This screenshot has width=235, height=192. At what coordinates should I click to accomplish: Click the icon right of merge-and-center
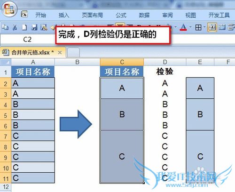[x=222, y=27]
